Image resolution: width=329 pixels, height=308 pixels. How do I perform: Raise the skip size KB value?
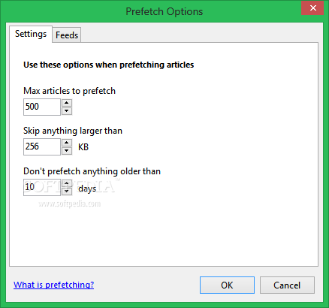click(x=67, y=143)
